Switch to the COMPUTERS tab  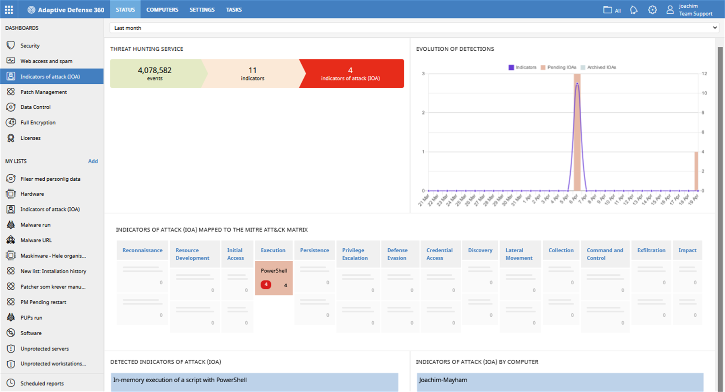(162, 10)
